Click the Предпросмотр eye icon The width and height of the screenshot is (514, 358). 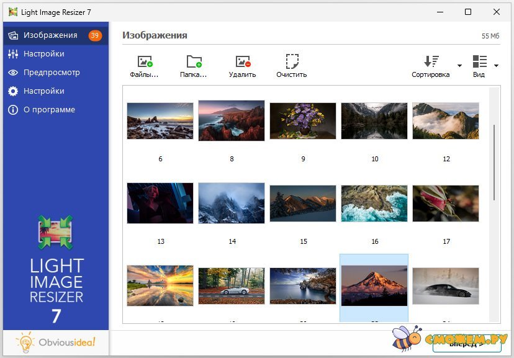tap(12, 73)
